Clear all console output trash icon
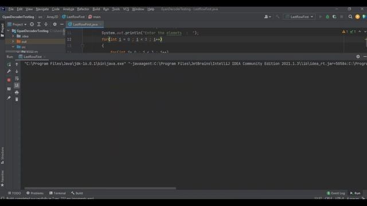Viewport: 367px width, 206px height. point(17,100)
